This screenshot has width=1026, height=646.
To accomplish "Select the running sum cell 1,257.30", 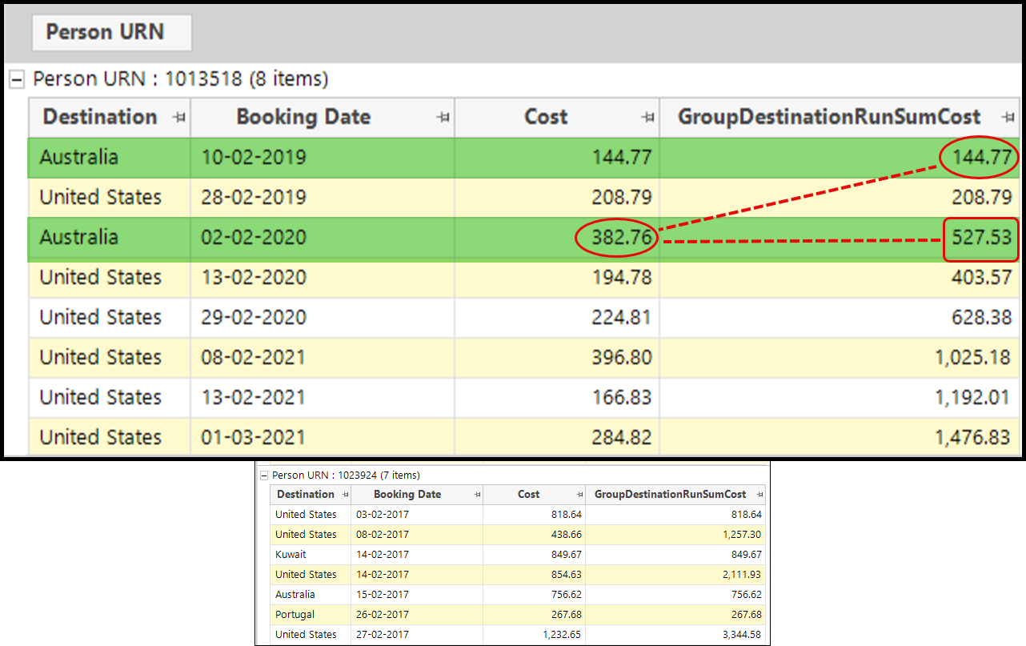I will (675, 535).
